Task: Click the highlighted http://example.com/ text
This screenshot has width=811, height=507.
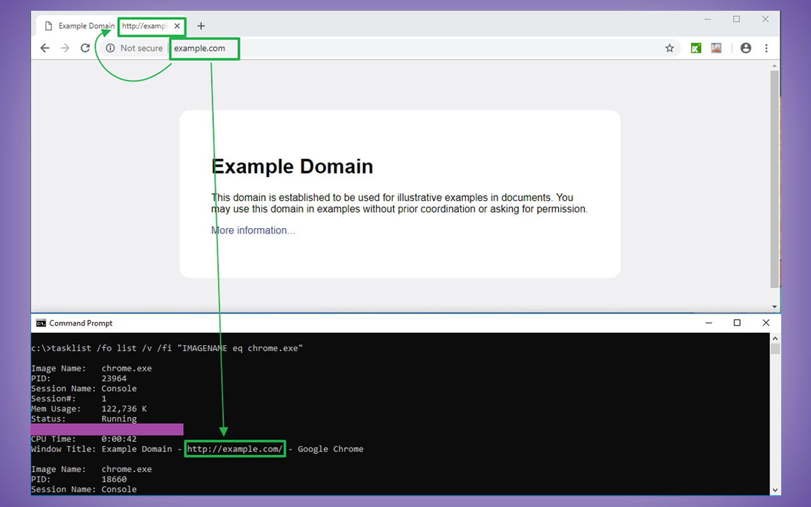Action: click(x=234, y=449)
